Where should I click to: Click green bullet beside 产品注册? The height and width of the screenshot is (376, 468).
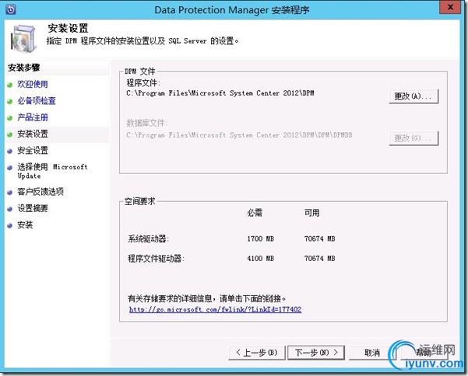tap(9, 118)
